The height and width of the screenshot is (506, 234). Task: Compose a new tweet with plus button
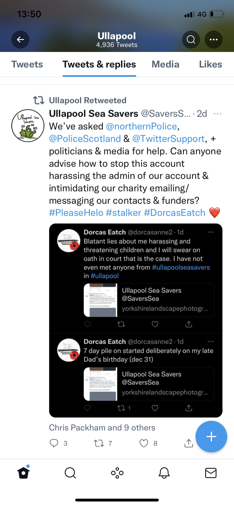pyautogui.click(x=211, y=437)
